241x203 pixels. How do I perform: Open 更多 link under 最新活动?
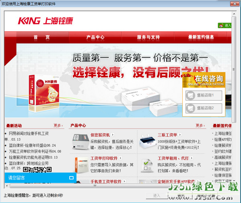coord(58,125)
